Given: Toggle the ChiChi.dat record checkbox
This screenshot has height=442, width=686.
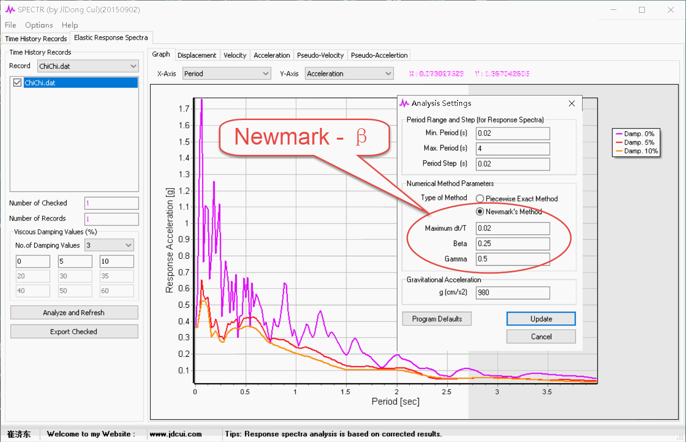Looking at the screenshot, I should 17,83.
